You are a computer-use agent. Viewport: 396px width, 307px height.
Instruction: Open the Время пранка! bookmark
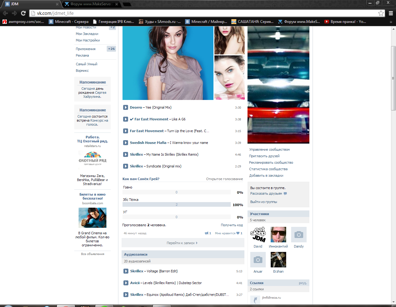tap(345, 22)
